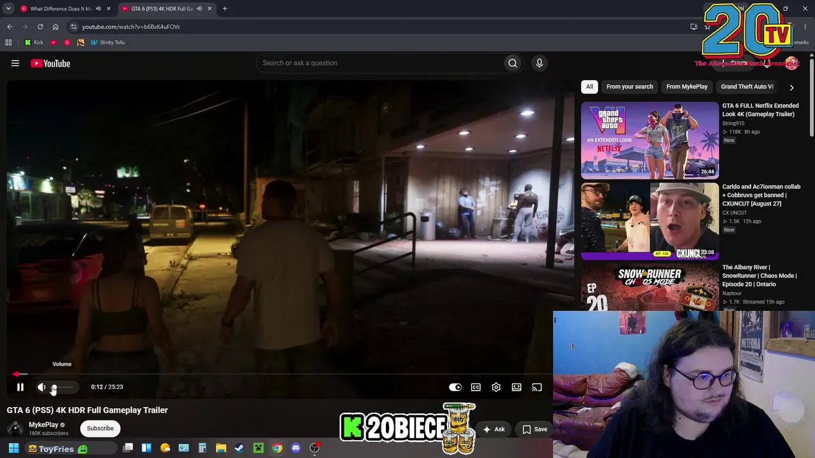Mute the 'GTA 6 (PS5) 4K HDR' tab audio
Screen dimensions: 815x458
pos(199,9)
